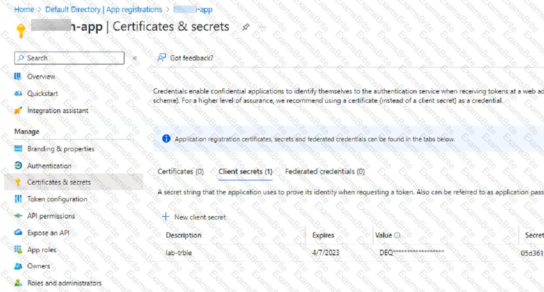This screenshot has height=292, width=544.
Task: Click the Branding & properties icon
Action: pos(18,149)
